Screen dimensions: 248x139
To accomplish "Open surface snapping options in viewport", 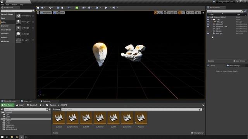I will (x=169, y=13).
